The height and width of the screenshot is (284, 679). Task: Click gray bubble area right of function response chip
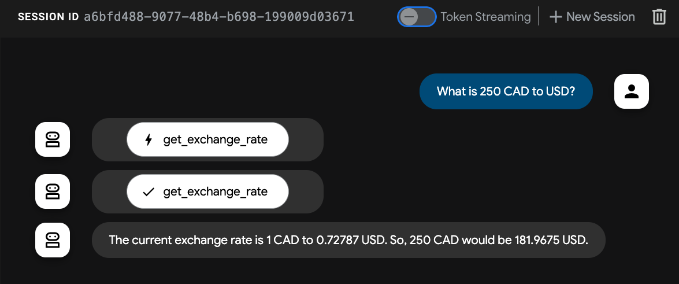305,191
